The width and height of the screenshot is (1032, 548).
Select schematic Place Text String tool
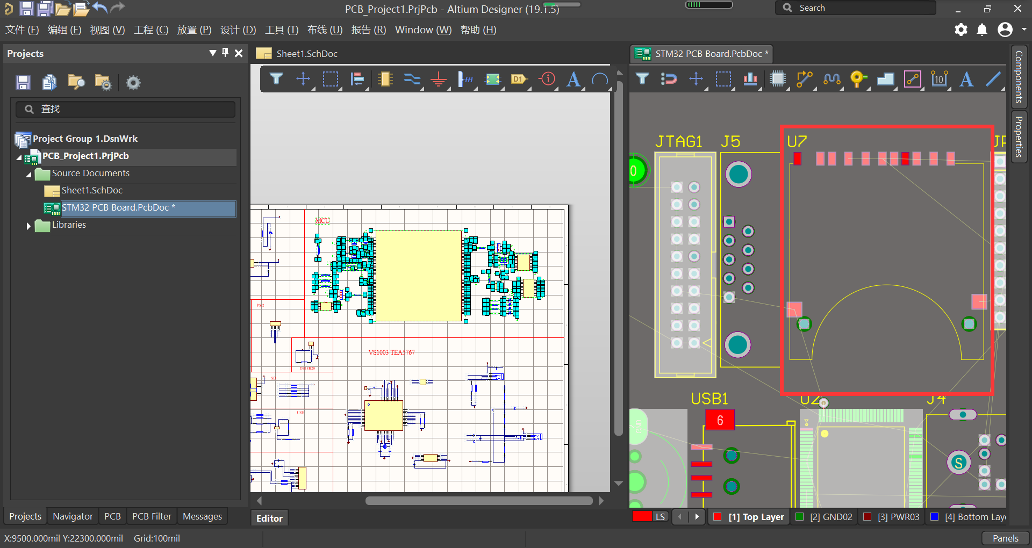574,79
